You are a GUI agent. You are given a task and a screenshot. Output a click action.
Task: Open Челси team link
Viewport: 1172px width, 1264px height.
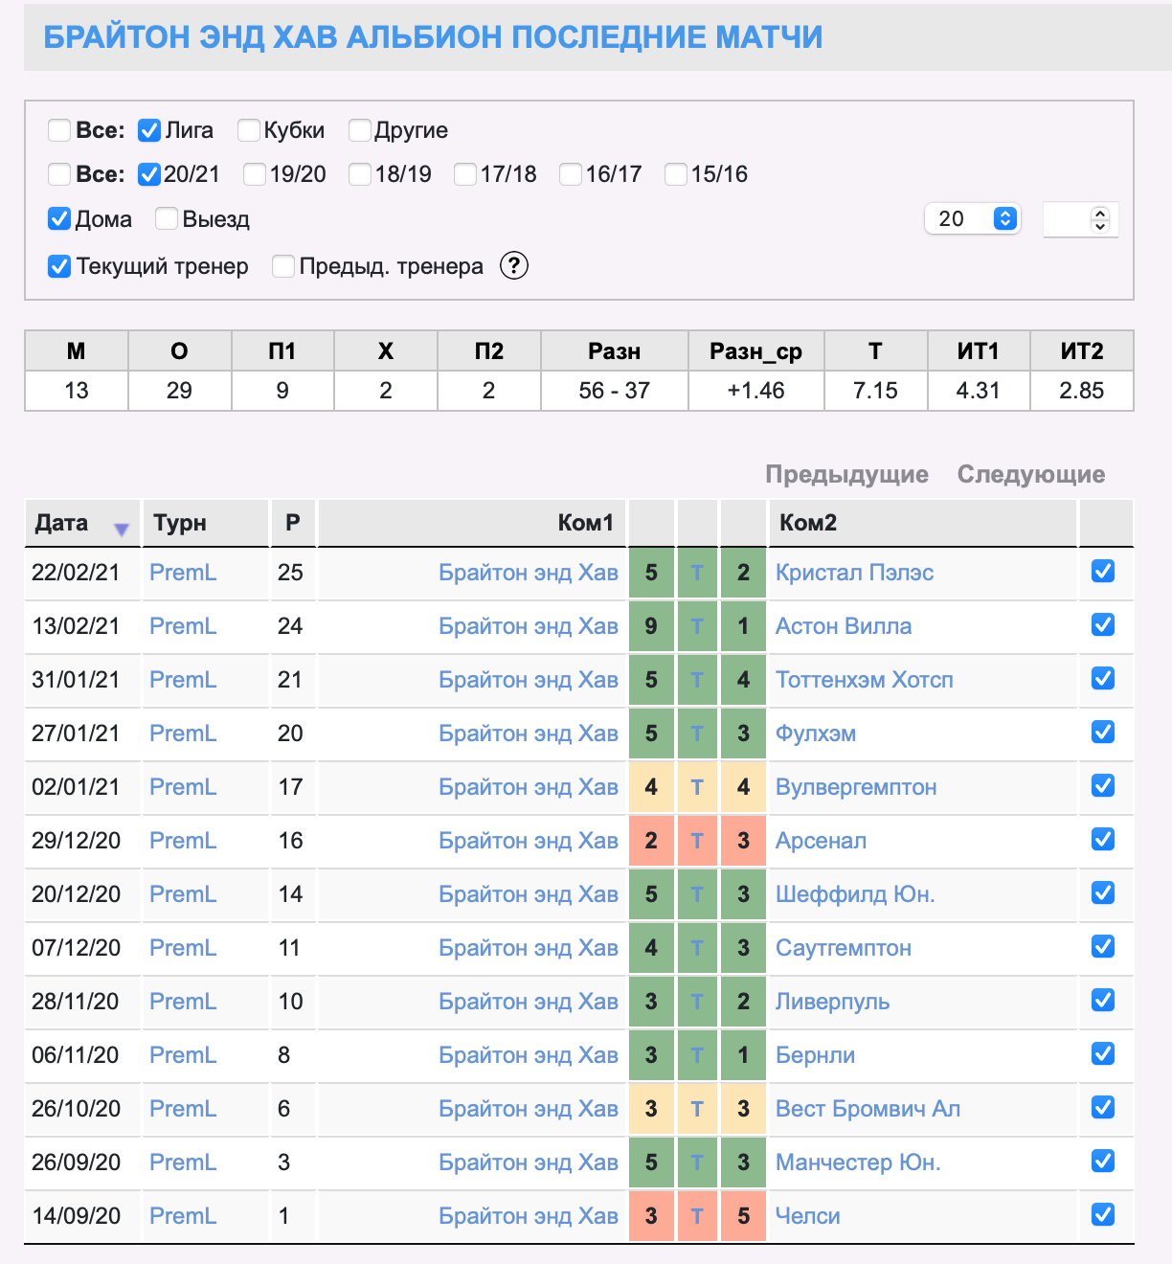pos(807,1216)
